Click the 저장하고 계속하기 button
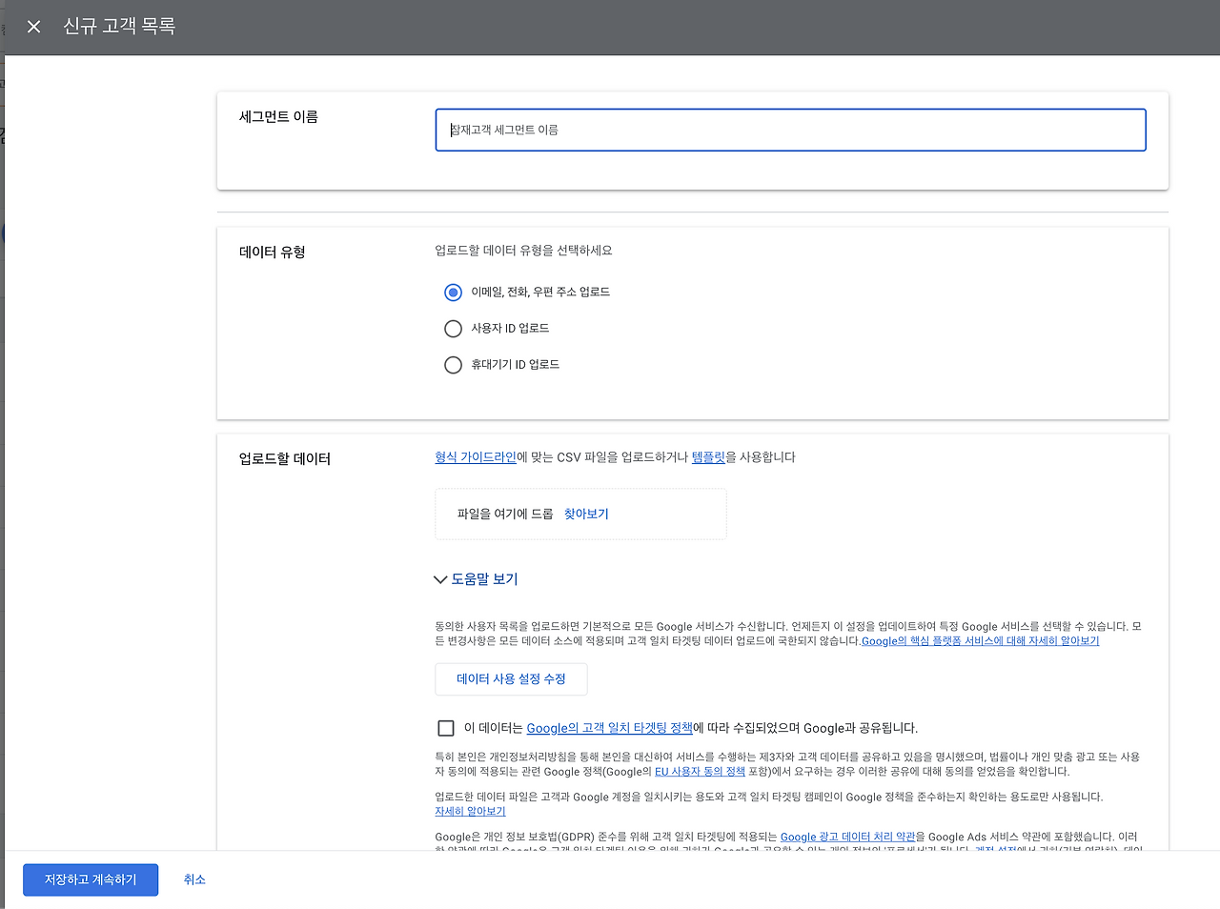1220x909 pixels. (91, 879)
